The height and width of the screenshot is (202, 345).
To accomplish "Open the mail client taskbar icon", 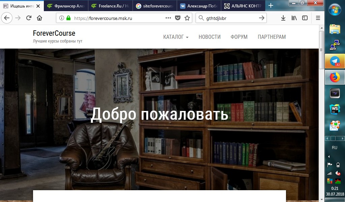I will click(x=335, y=126).
